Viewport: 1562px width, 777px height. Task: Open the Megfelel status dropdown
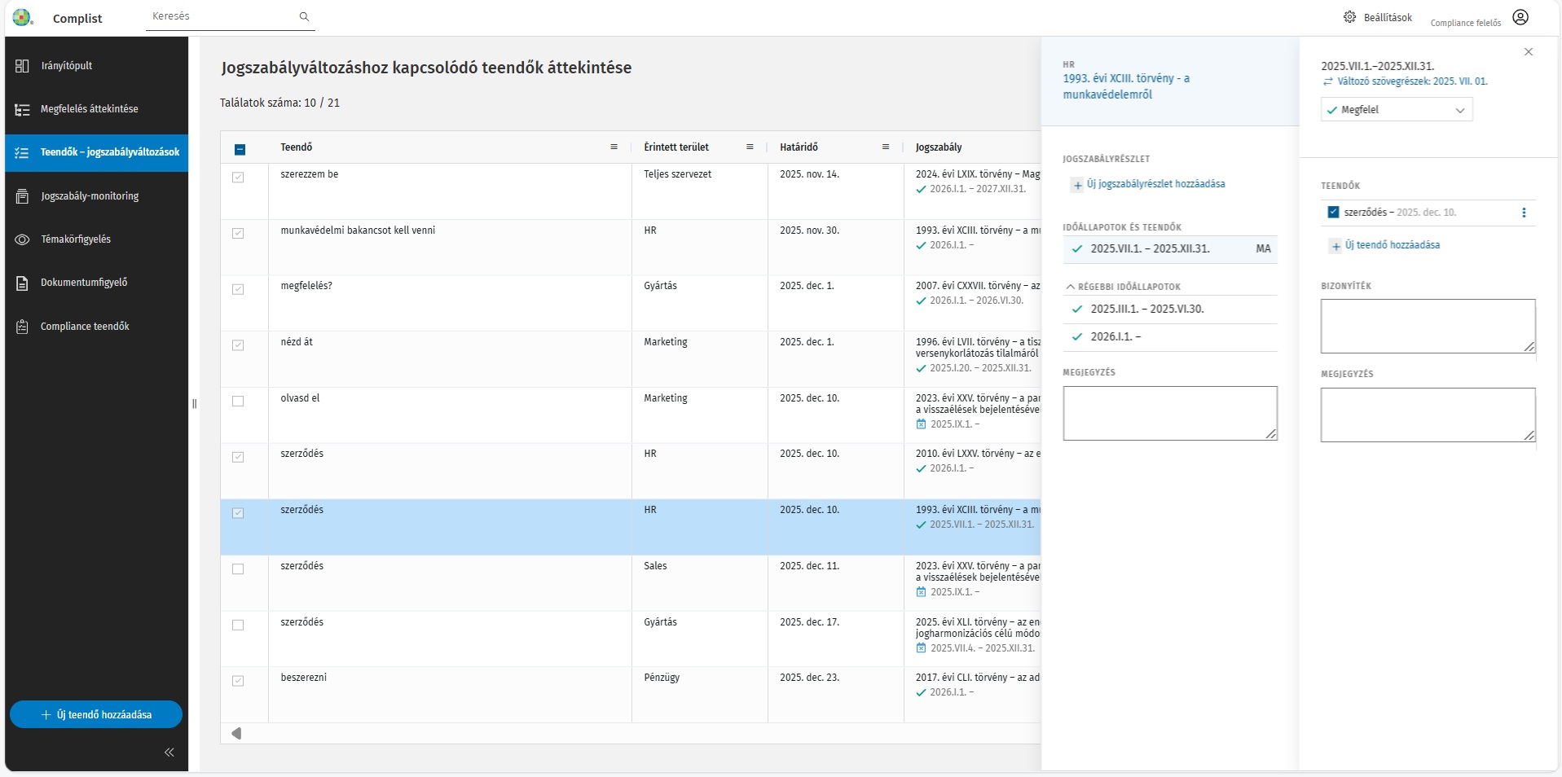(1396, 110)
